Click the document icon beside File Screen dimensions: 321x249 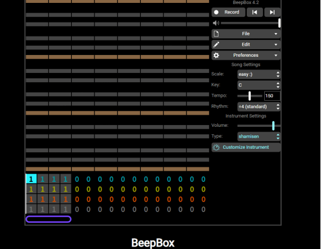(216, 34)
